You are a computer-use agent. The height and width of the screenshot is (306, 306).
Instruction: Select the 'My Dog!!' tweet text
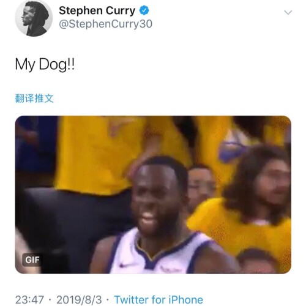tap(45, 64)
